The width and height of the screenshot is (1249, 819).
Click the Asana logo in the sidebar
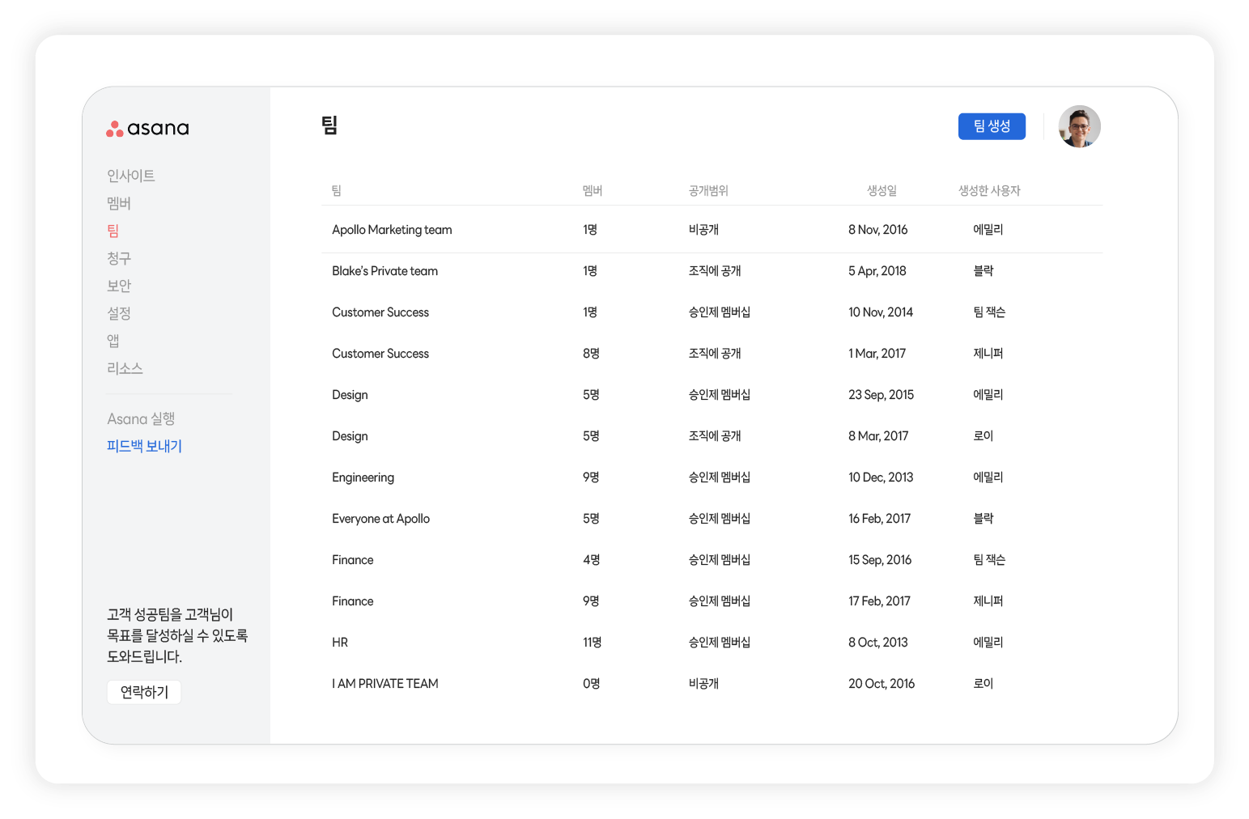pos(147,129)
